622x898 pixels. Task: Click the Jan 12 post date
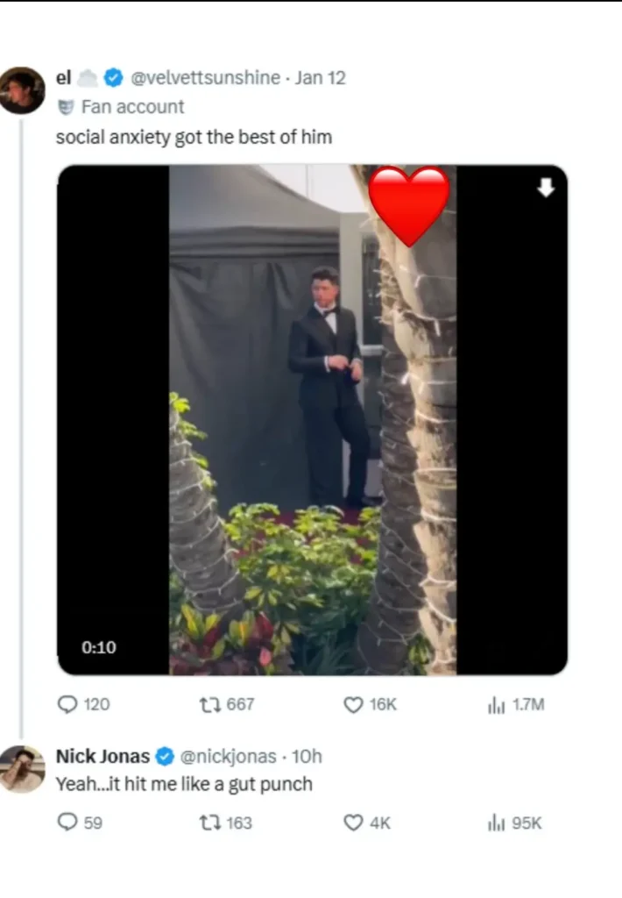point(321,78)
